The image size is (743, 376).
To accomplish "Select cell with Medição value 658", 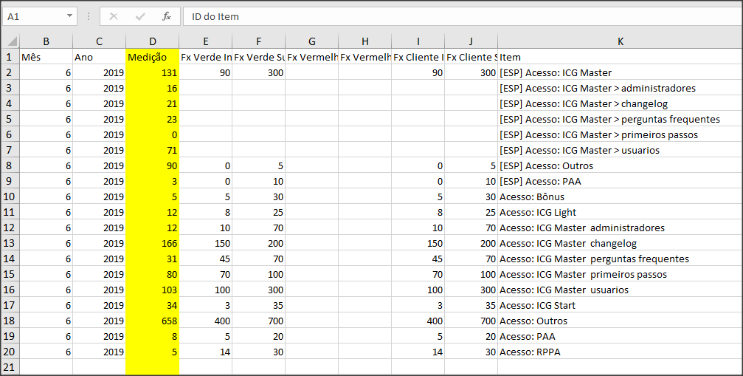I will pyautogui.click(x=152, y=321).
